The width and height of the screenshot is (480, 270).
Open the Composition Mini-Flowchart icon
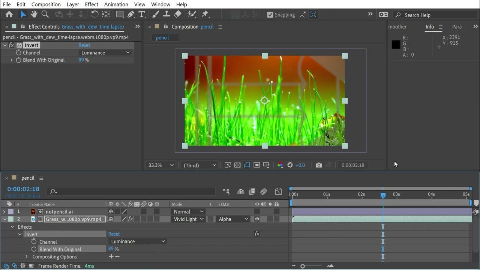click(x=226, y=192)
